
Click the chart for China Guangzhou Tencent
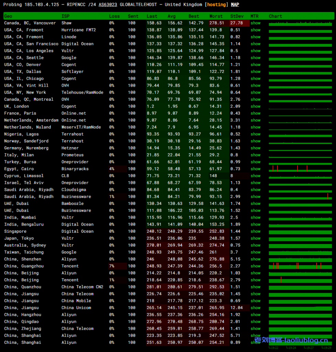(x=300, y=266)
